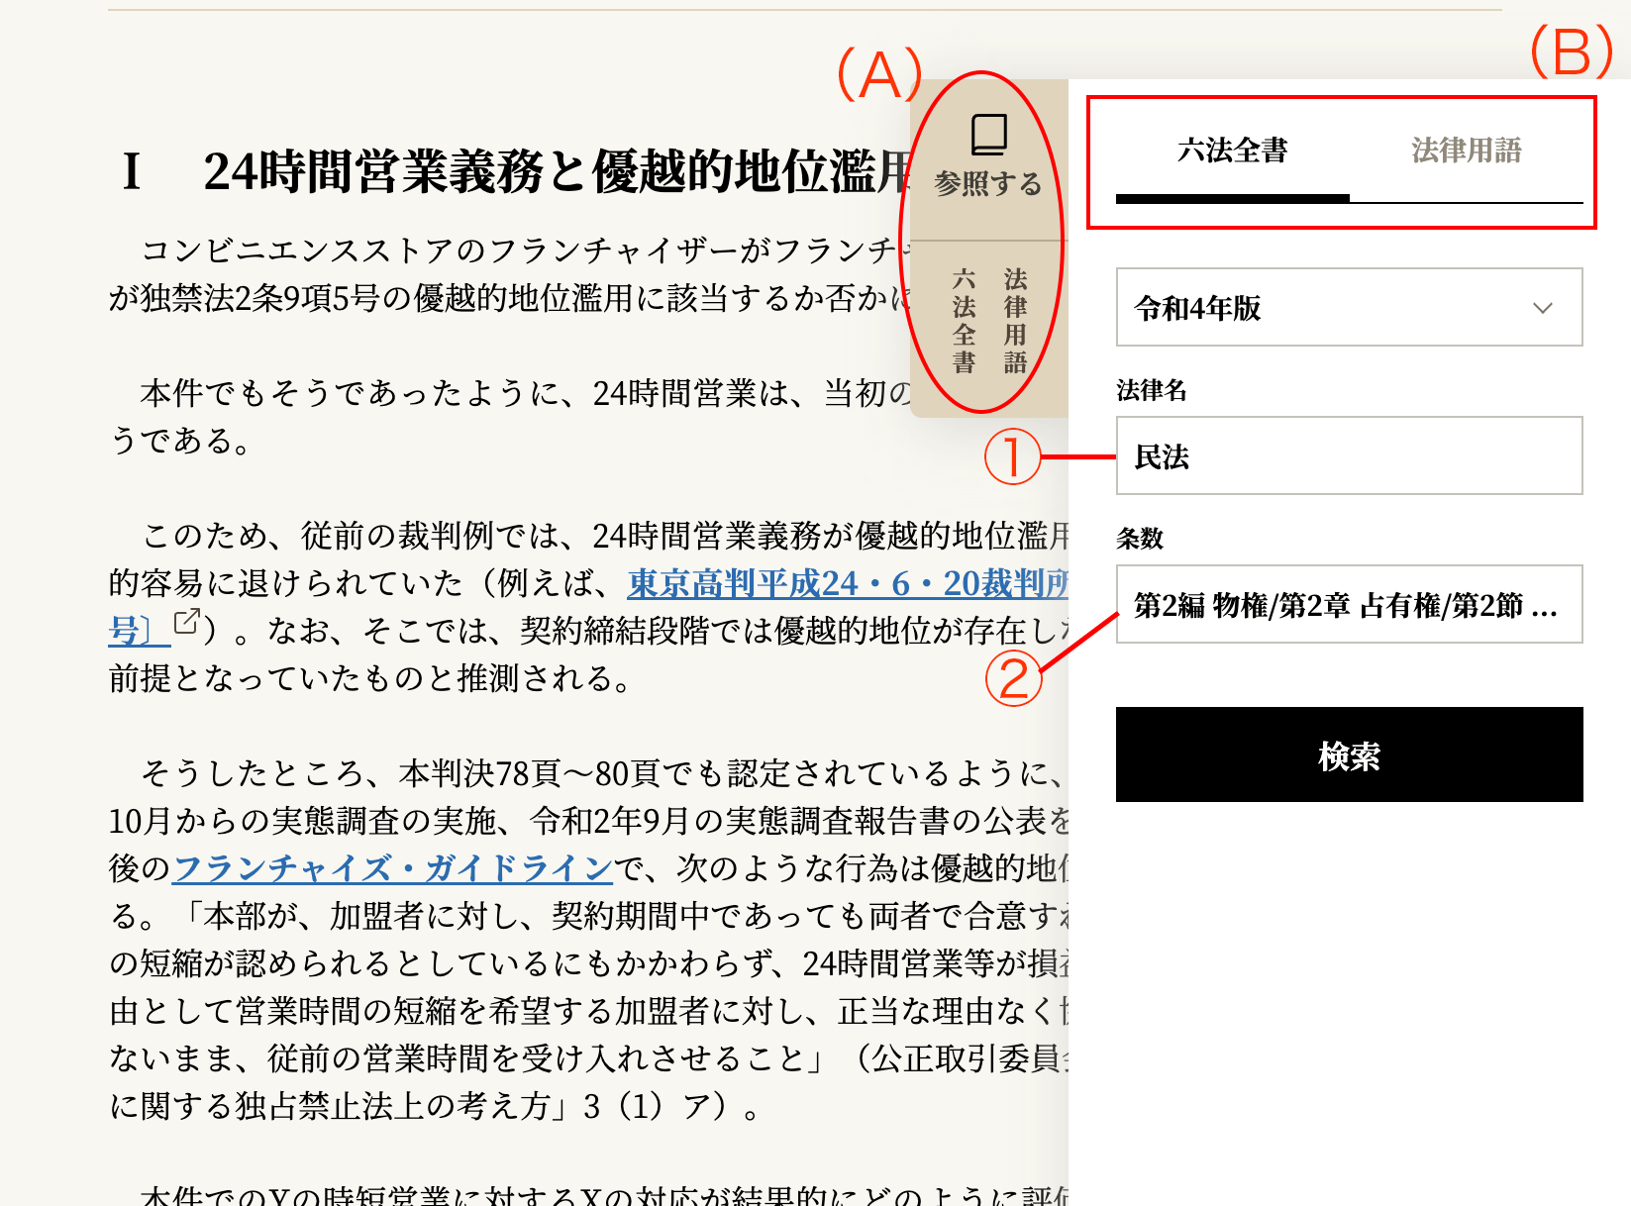The width and height of the screenshot is (1631, 1206).
Task: Click the circled ② annotation marker
Action: (x=1013, y=678)
